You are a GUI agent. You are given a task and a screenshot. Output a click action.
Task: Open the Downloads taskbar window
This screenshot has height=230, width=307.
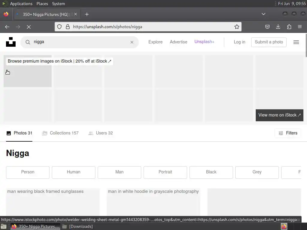[x=78, y=226]
